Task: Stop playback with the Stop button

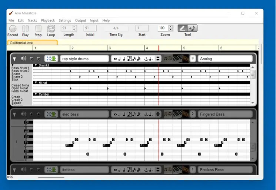Action: 38,29
